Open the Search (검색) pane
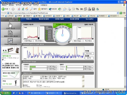 33,9
